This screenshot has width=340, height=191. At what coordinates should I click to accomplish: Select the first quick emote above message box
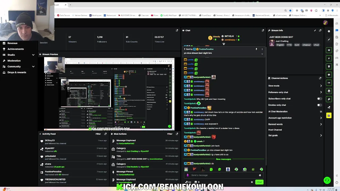click(186, 169)
